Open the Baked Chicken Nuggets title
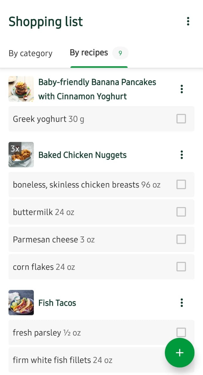The width and height of the screenshot is (203, 375). (82, 155)
